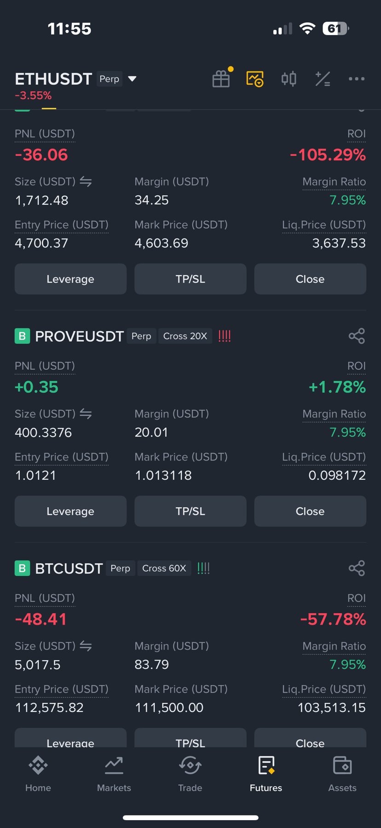Close the PROVEUSDT position
Screen dimensions: 381x828
click(310, 511)
